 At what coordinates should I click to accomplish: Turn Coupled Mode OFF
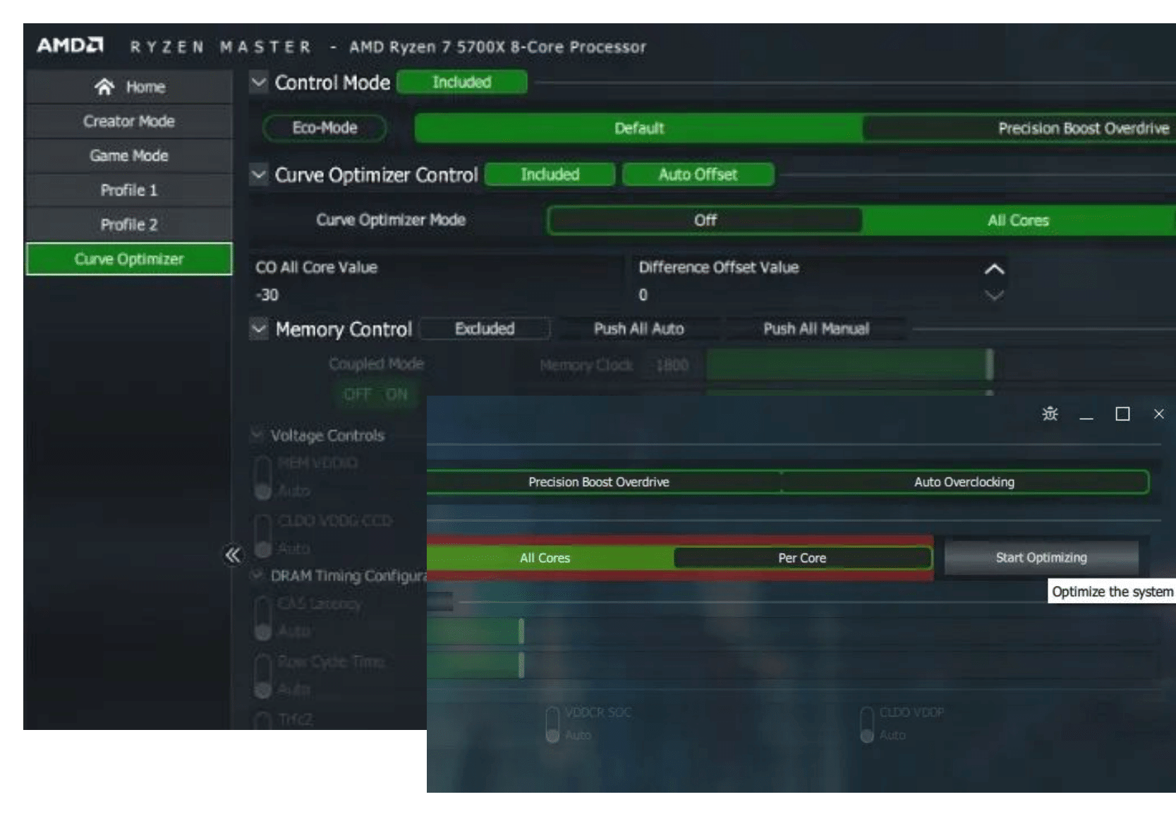(357, 394)
